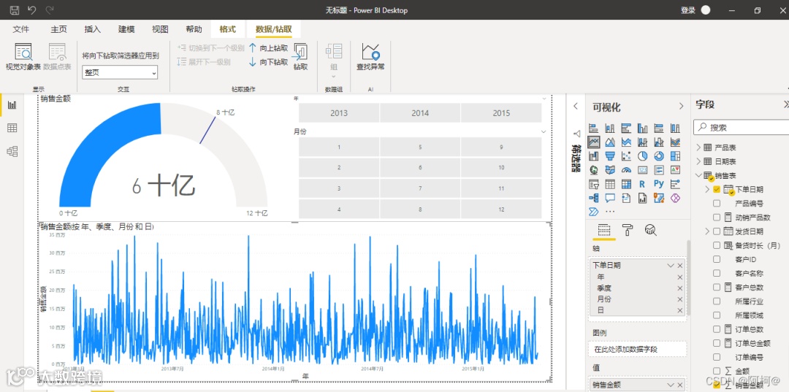
Task: Check the 动销产品数 field checkbox
Action: pos(717,218)
